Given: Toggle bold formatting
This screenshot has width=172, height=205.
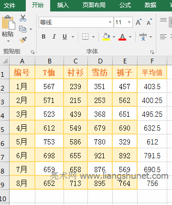Looking at the screenshot, I should click(x=43, y=37).
